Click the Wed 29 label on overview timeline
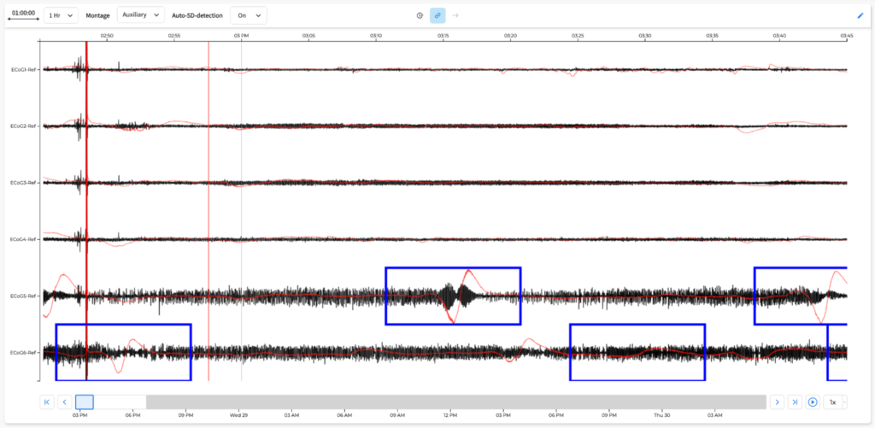This screenshot has height=428, width=875. 239,415
